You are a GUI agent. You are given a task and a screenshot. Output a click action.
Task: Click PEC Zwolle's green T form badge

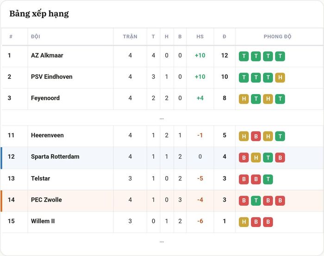(256, 201)
